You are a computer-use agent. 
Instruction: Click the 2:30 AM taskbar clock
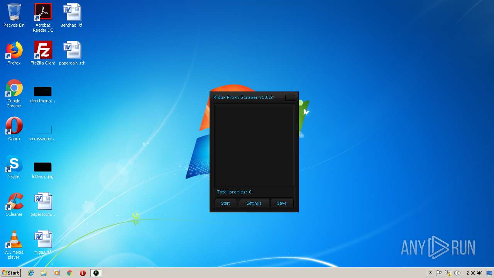tap(474, 273)
